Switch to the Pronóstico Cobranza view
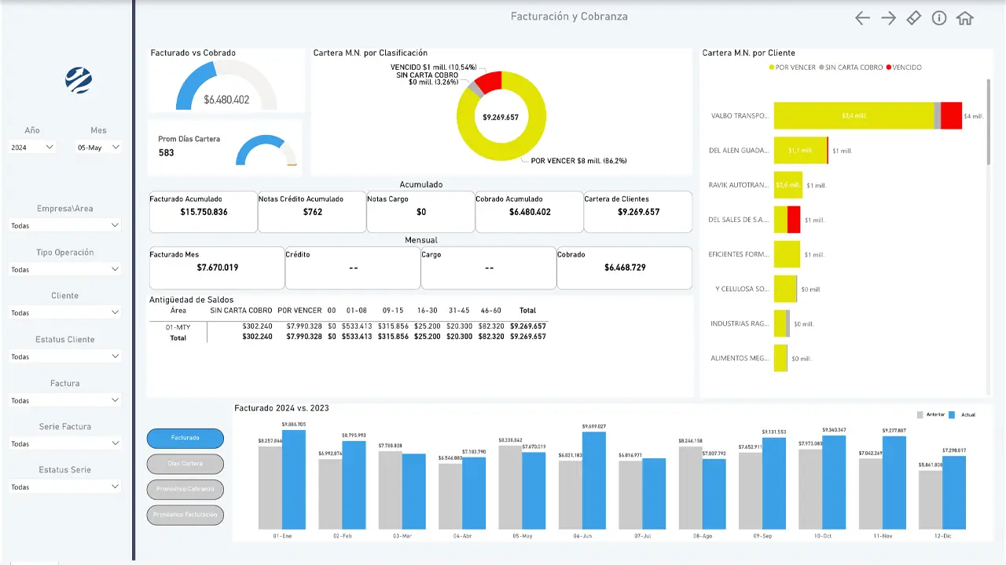Viewport: 1006px width, 565px height. pyautogui.click(x=185, y=489)
